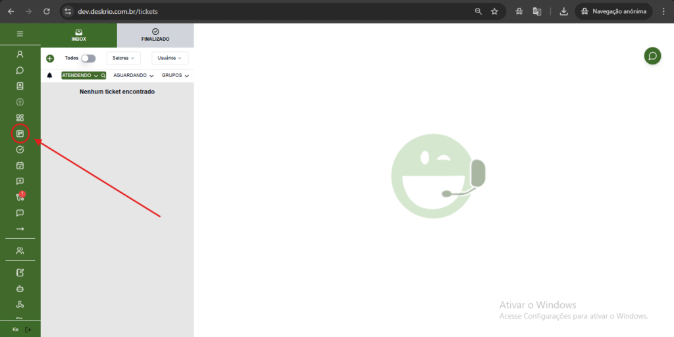Image resolution: width=674 pixels, height=337 pixels.
Task: Click the green plus new ticket button
Action: click(50, 59)
